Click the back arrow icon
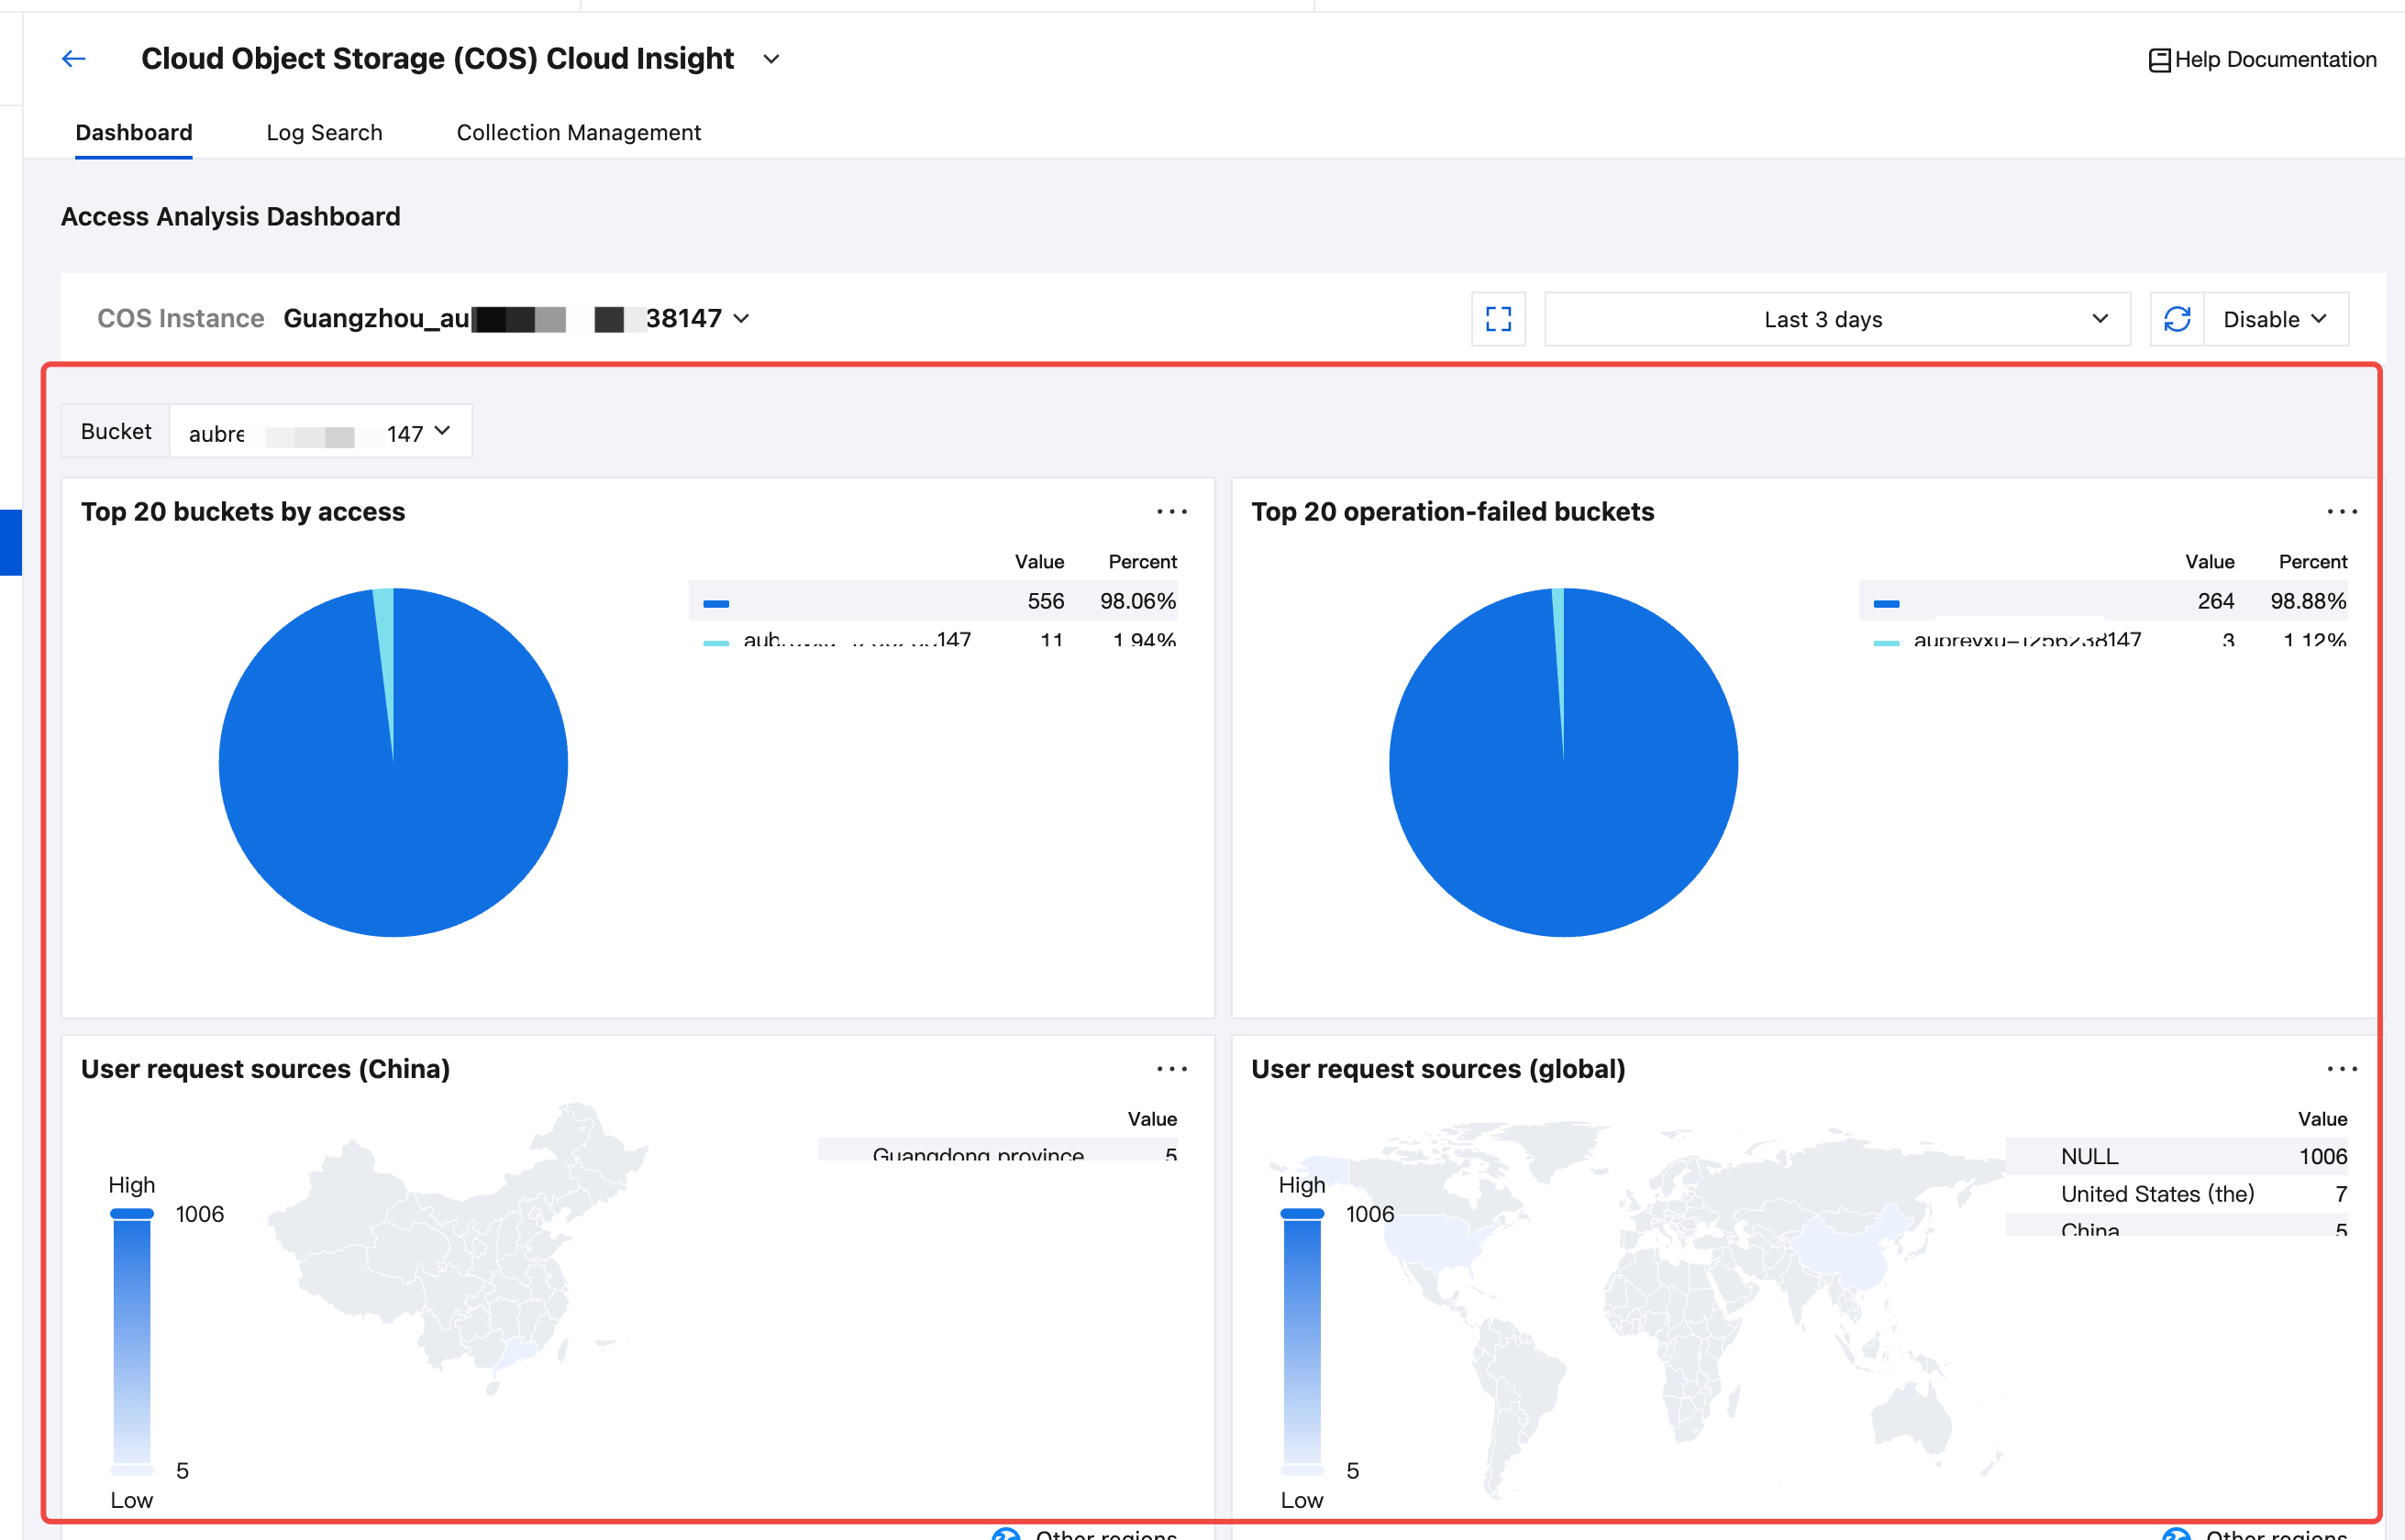The width and height of the screenshot is (2405, 1540). coord(73,59)
